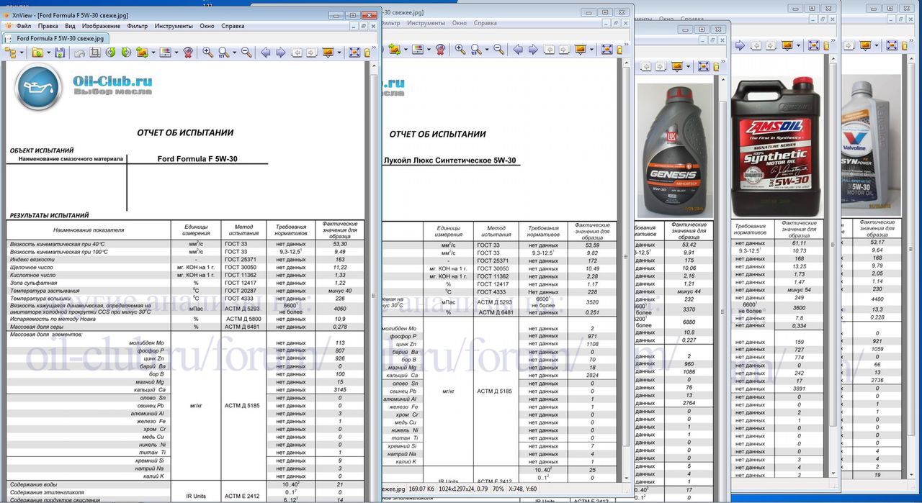Rotate image right in Ford Formula window

coord(126,53)
